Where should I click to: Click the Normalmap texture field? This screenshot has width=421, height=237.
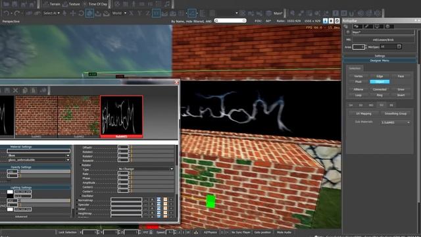126,199
